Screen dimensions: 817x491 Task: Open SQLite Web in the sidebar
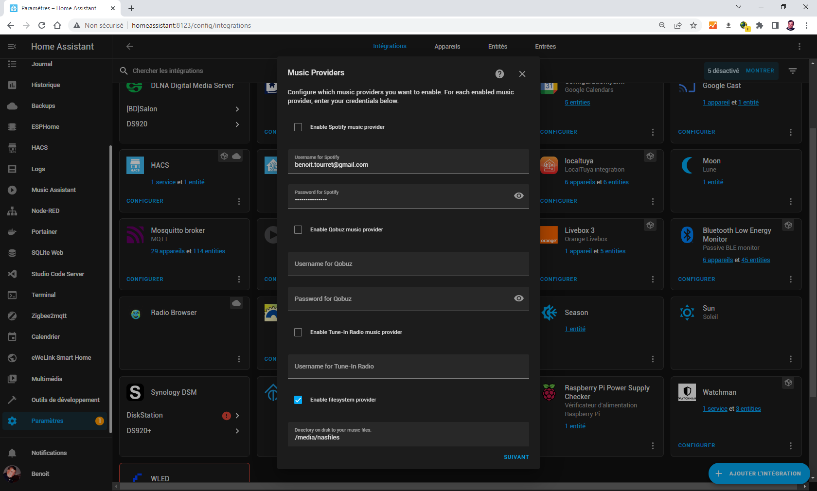[56, 253]
